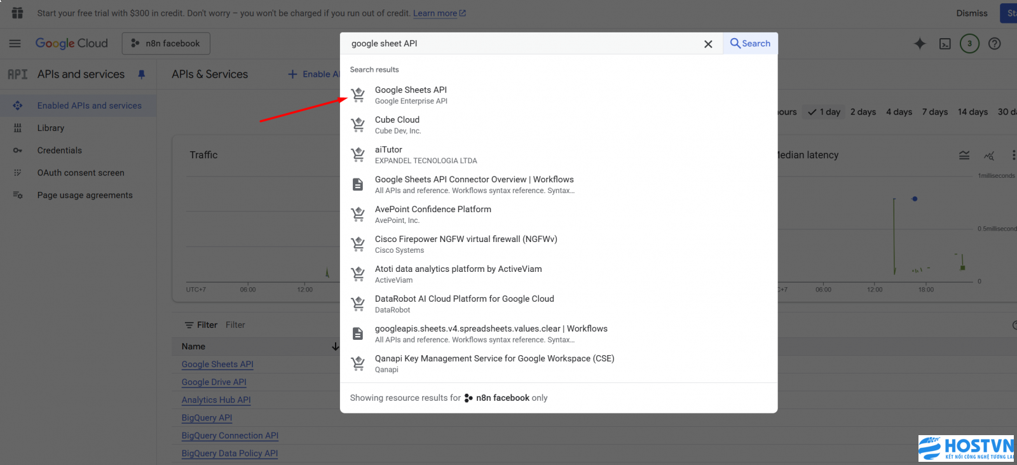This screenshot has width=1017, height=465.
Task: Select the 4 days time range
Action: tap(899, 112)
